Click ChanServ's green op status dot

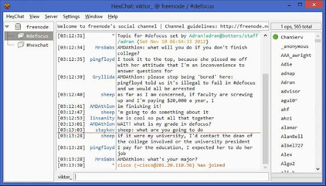point(276,37)
